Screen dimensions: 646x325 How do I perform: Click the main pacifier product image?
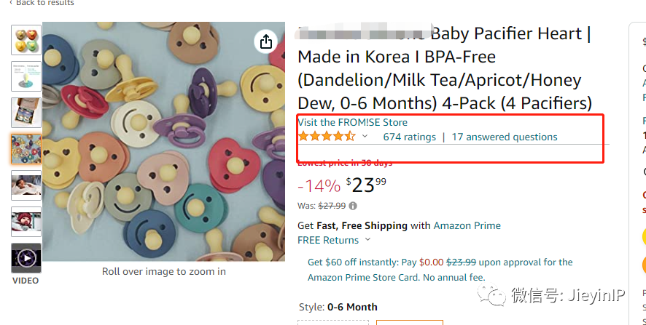(x=163, y=142)
